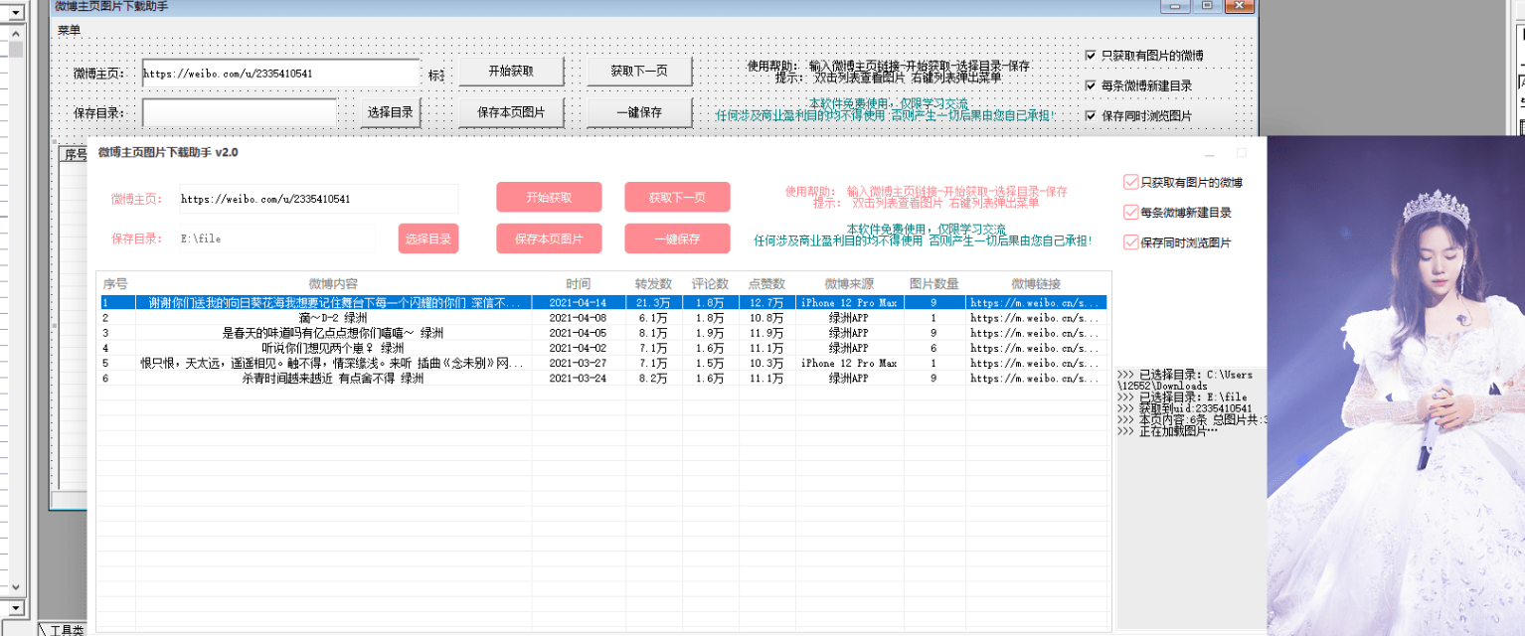The image size is (1525, 636).
Task: Toggle 每条微博新建目录 checkbox in v2.0 window
Action: (x=1130, y=212)
